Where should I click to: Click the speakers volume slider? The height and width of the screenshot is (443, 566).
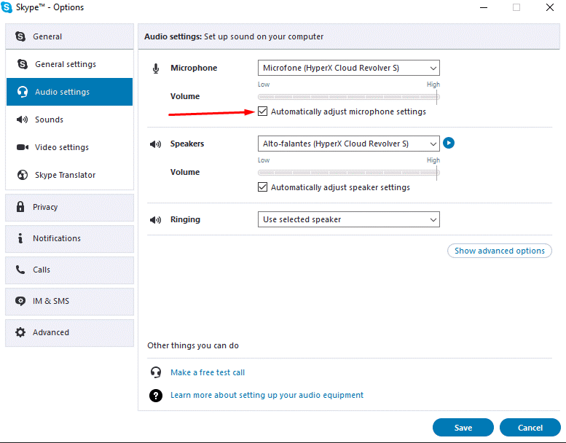click(349, 173)
